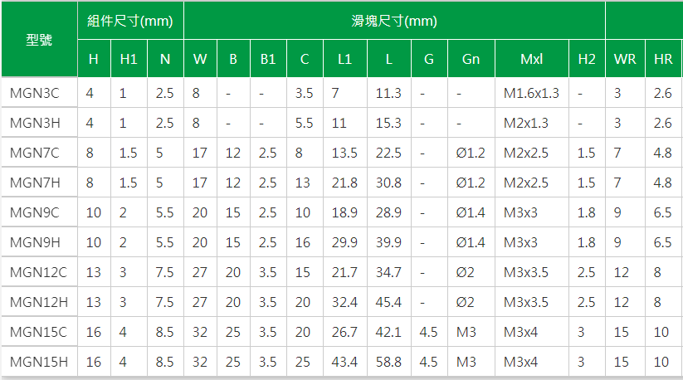Click the MGN7H model name cell

39,183
